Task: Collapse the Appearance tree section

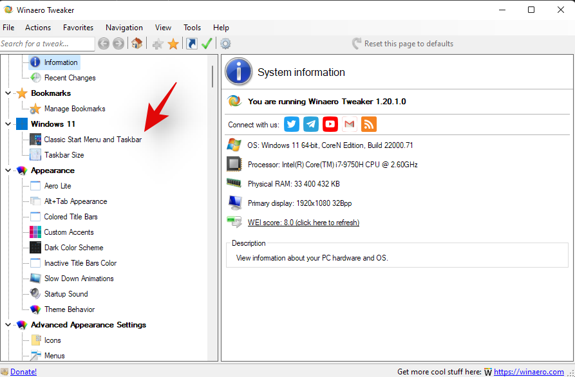Action: point(8,170)
